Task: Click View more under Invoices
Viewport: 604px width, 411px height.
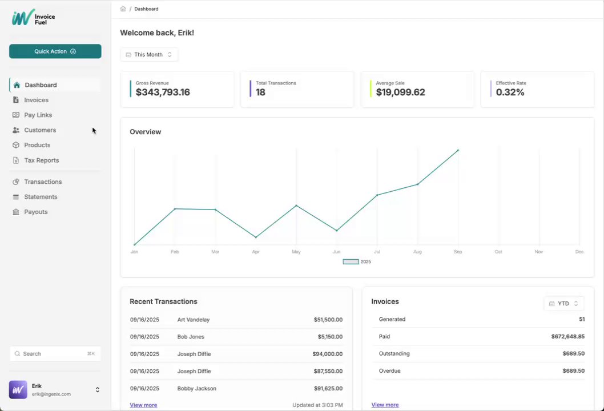Action: point(385,405)
